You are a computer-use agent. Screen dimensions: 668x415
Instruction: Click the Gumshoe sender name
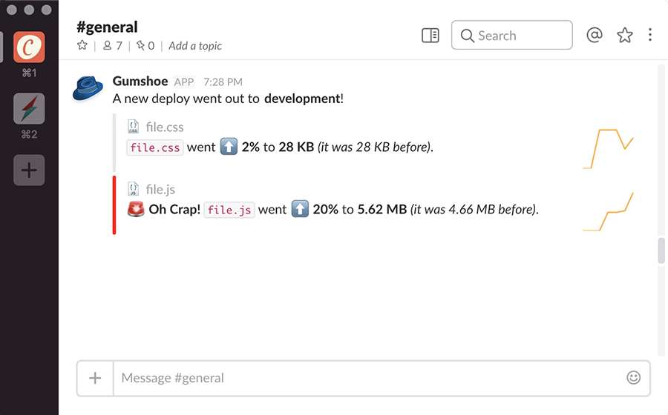tap(140, 81)
